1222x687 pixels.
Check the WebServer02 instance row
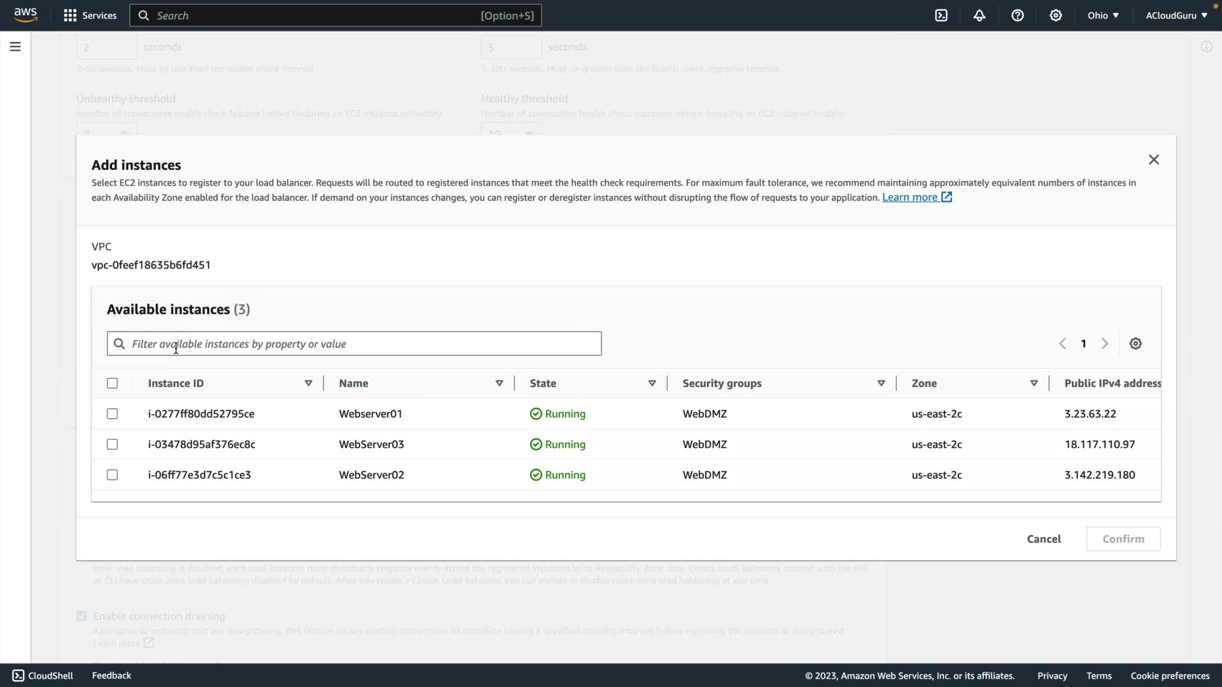113,475
